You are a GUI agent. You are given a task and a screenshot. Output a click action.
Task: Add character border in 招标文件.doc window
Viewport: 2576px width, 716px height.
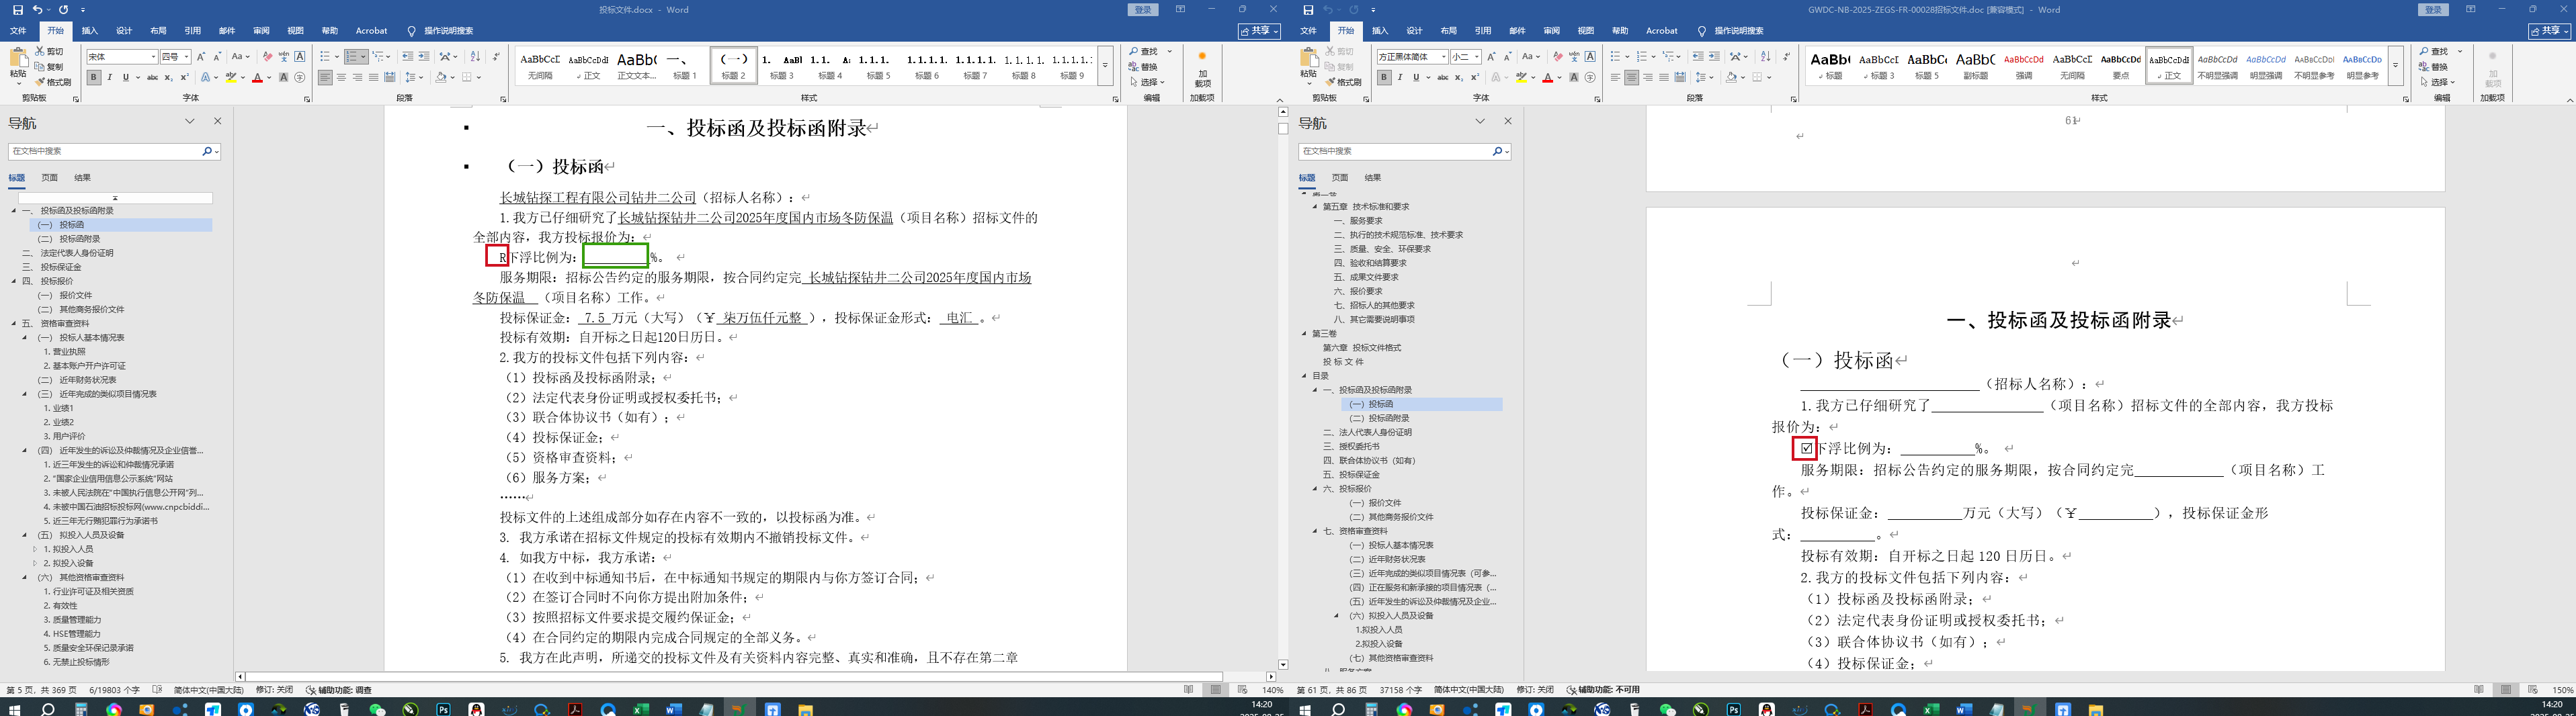1590,57
